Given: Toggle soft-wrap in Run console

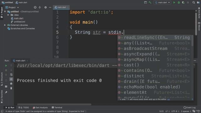Looking at the screenshot, I should [x=11, y=75].
